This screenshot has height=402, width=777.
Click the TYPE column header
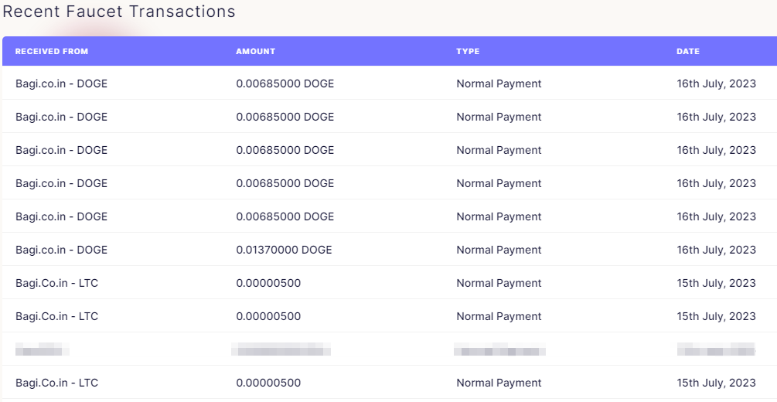click(x=468, y=51)
